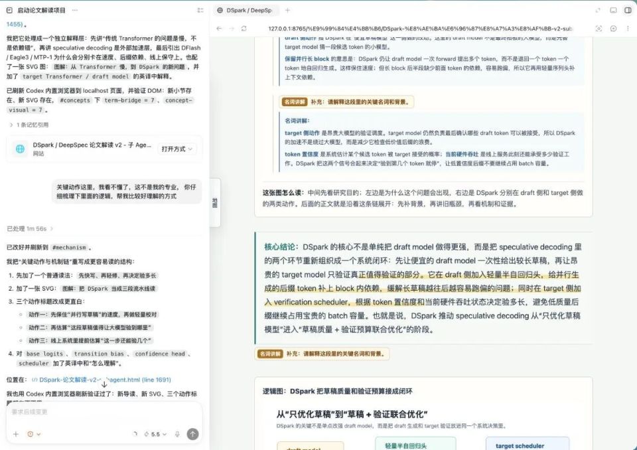Open the DSpark / DeepSpec 论文解读 v2 website card
Viewport: 637px width, 450px height.
point(104,149)
